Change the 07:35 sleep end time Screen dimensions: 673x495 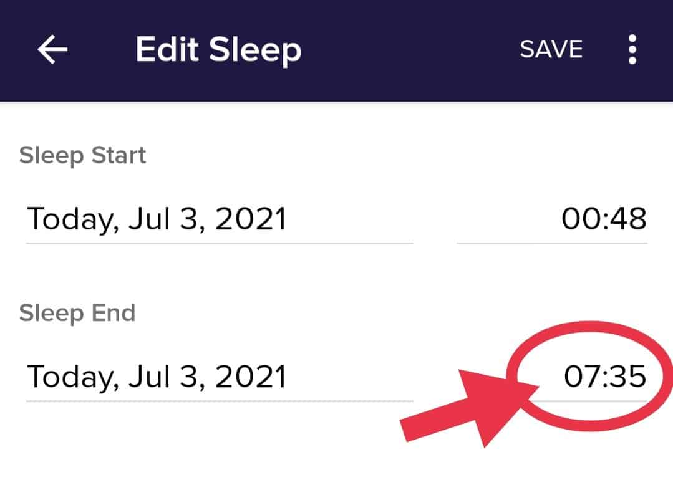(604, 377)
